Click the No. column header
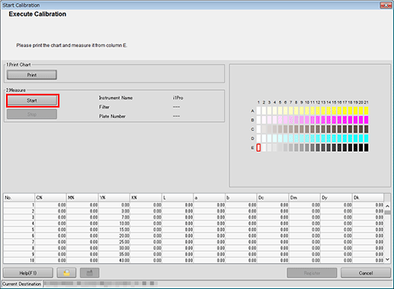The image size is (394, 289). [19, 197]
